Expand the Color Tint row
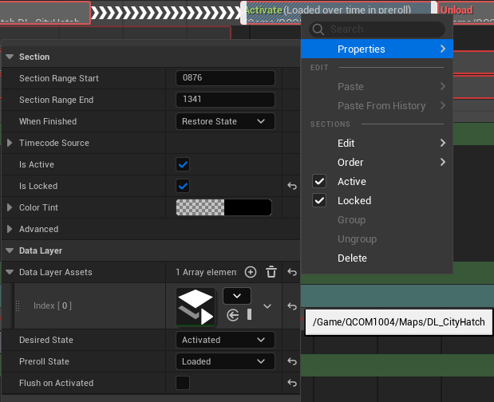 (x=10, y=207)
